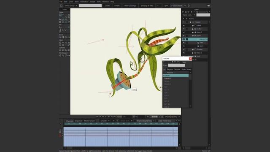Screen dimensions: 270x152
Task: Click the Delete button in the options bar
Action: pos(117,5)
